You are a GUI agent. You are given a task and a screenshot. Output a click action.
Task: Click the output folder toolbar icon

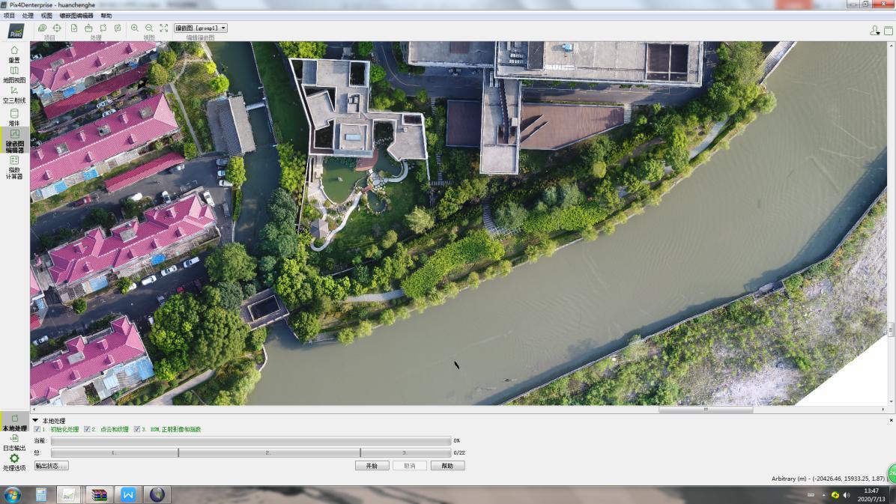pyautogui.click(x=88, y=28)
